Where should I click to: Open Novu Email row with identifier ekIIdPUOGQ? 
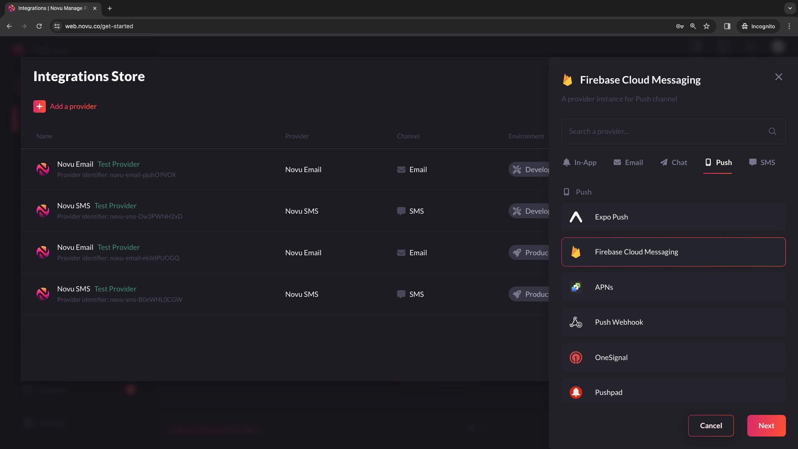[285, 253]
